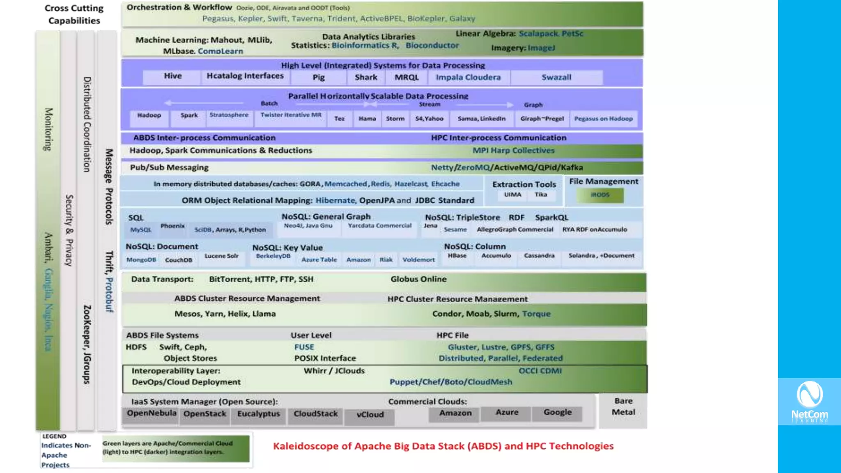Click the Google cloud box
This screenshot has height=473, width=841.
[x=557, y=413]
